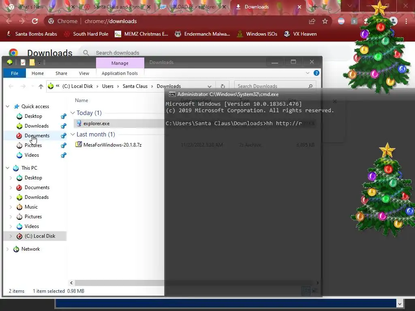Click the Explorer help question mark icon
This screenshot has height=311, width=415.
click(x=316, y=73)
